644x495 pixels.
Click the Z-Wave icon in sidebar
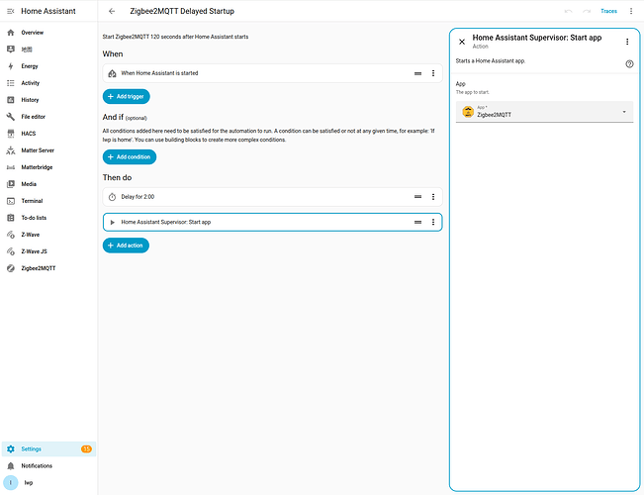tap(11, 235)
